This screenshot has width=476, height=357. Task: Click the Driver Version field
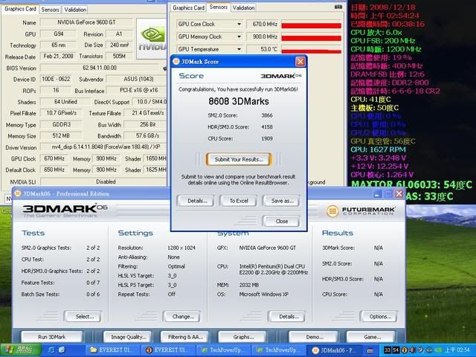pos(103,147)
